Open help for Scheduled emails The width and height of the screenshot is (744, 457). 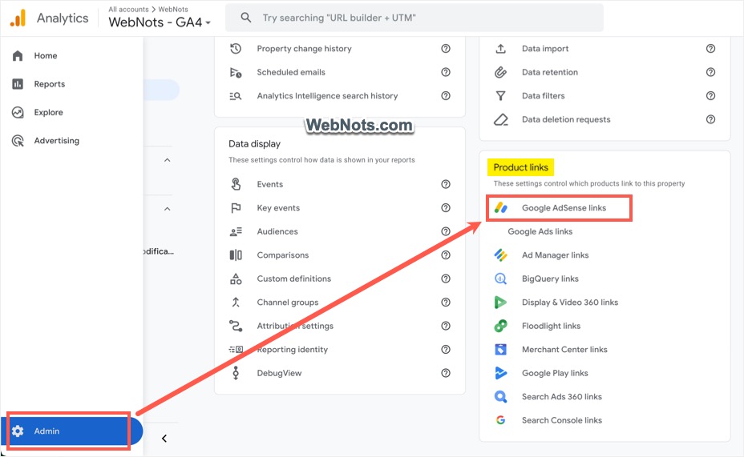pyautogui.click(x=446, y=73)
